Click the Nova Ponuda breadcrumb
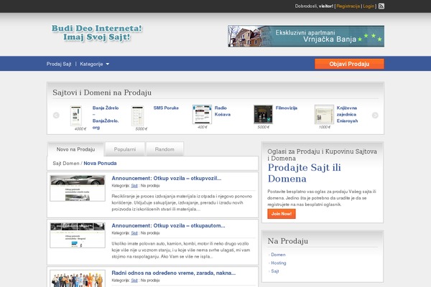Viewport: 431px width, 287px height. 100,163
